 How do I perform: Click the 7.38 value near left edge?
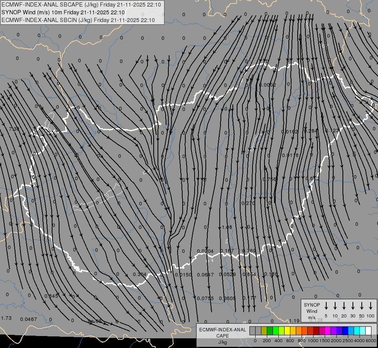pos(14,129)
